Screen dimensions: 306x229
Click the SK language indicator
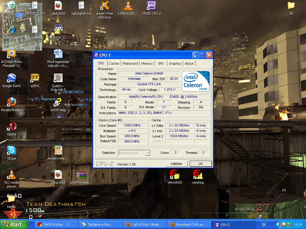(x=264, y=225)
